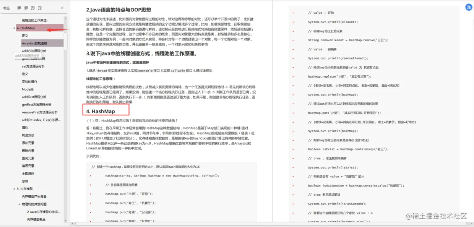Open the 删除元素 bookmark

click(28, 151)
